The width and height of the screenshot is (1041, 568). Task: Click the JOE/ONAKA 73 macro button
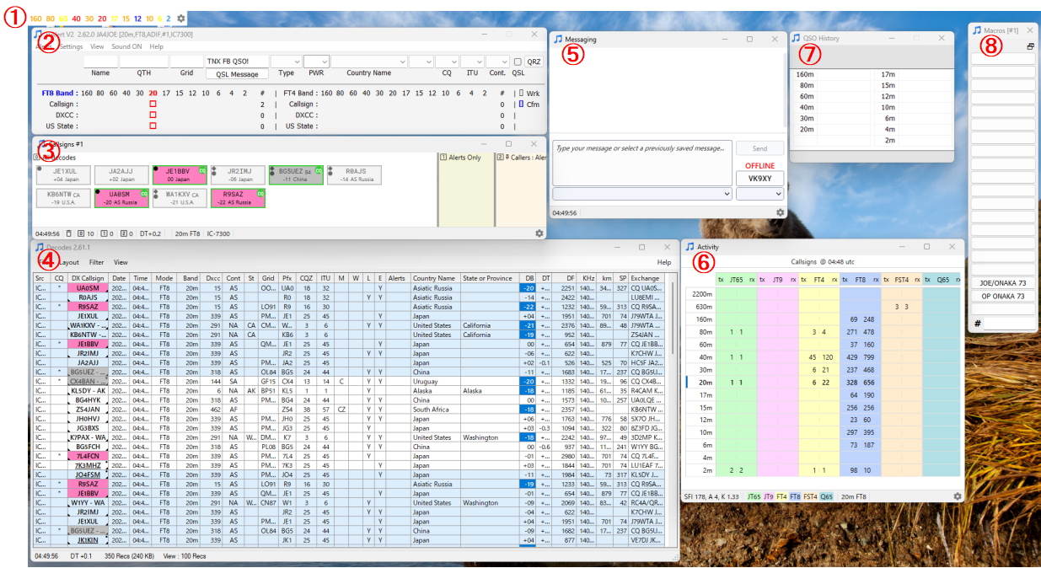pyautogui.click(x=1001, y=283)
